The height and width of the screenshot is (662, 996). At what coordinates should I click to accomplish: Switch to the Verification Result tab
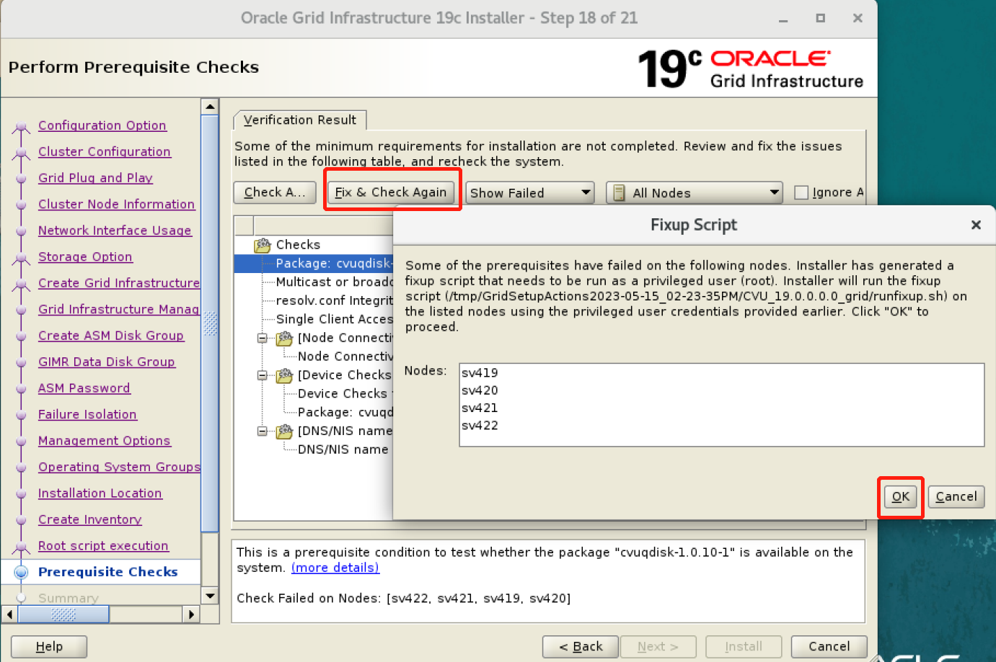[x=300, y=120]
